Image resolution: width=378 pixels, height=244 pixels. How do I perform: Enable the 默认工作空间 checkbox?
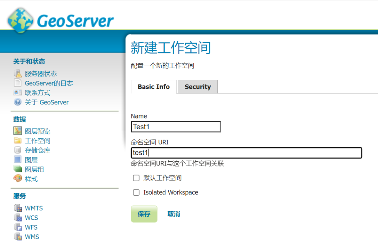point(136,178)
